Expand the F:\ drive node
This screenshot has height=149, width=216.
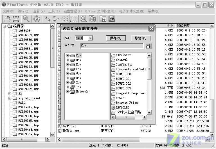(x=67, y=69)
